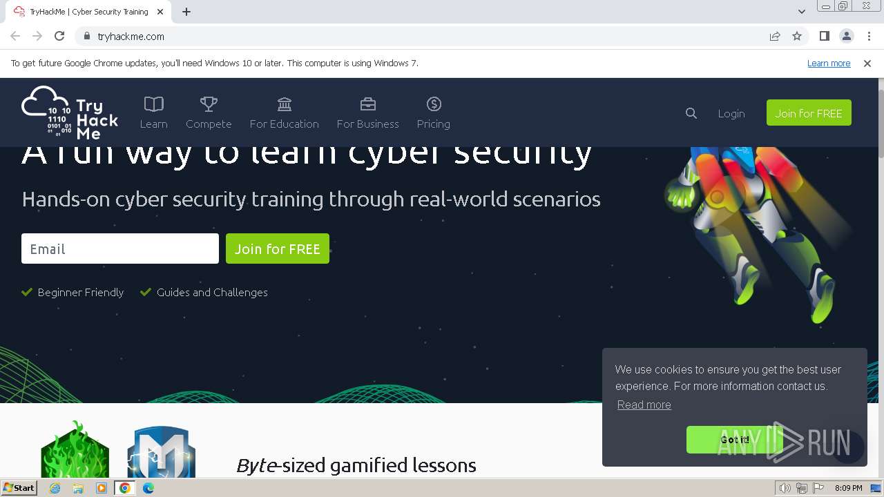Open Microsoft Edge from the taskbar

[x=148, y=488]
